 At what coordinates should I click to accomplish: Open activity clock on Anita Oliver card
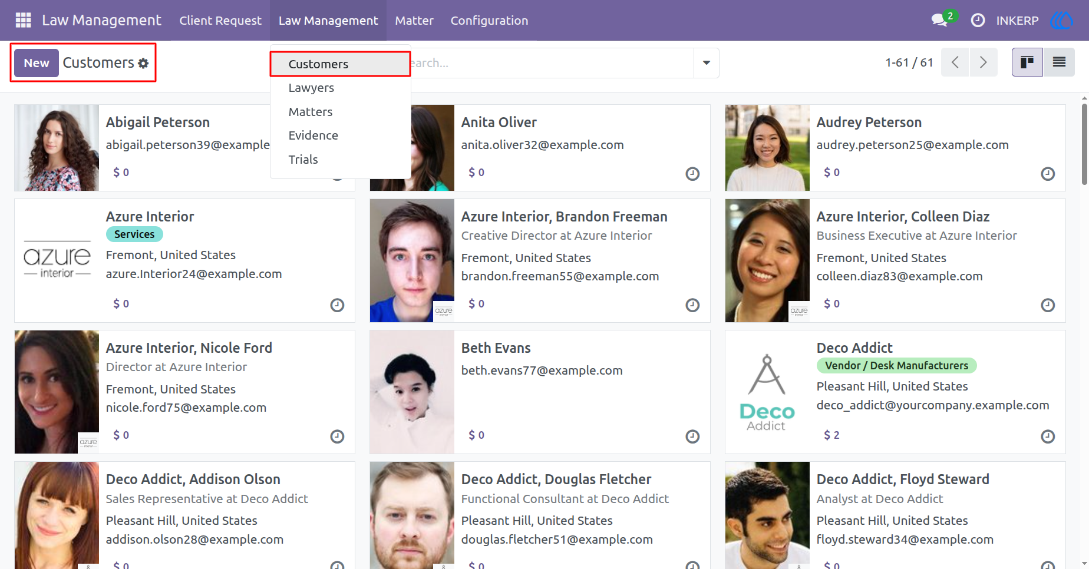[x=692, y=174]
